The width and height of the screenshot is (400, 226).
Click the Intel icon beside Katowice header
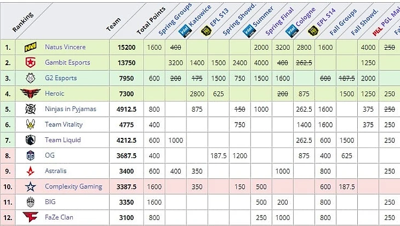(185, 32)
